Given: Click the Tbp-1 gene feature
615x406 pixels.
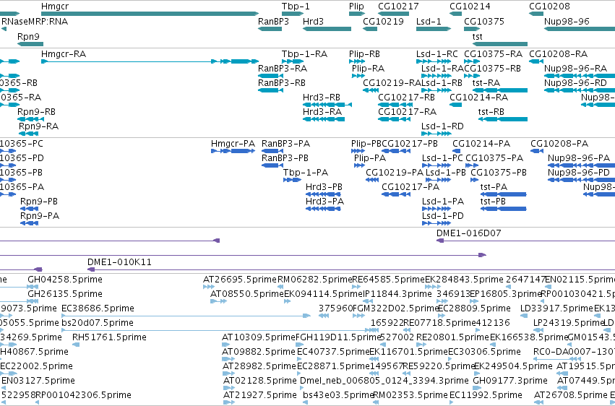Looking at the screenshot, I should (x=293, y=14).
